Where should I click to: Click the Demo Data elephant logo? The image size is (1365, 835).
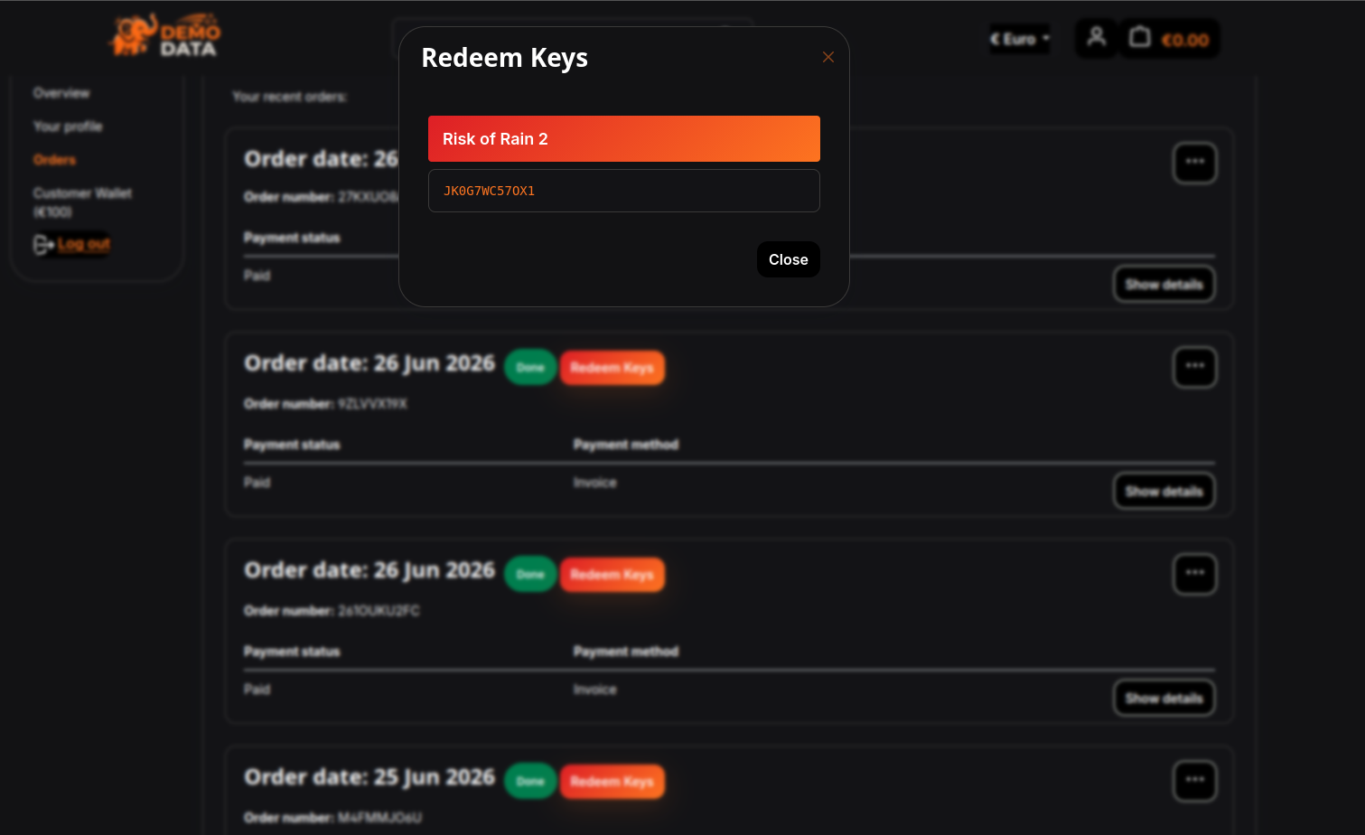pos(164,35)
